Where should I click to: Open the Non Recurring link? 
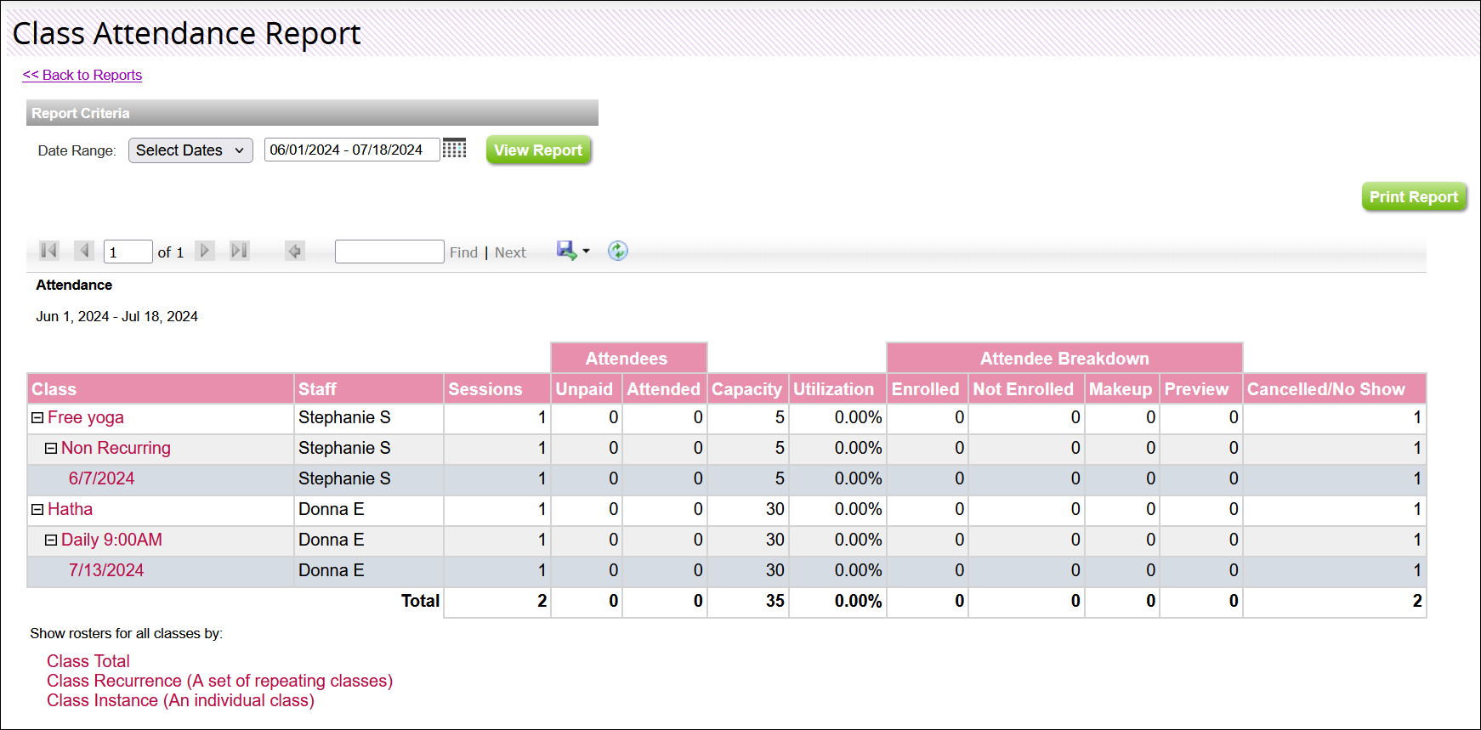(x=116, y=448)
